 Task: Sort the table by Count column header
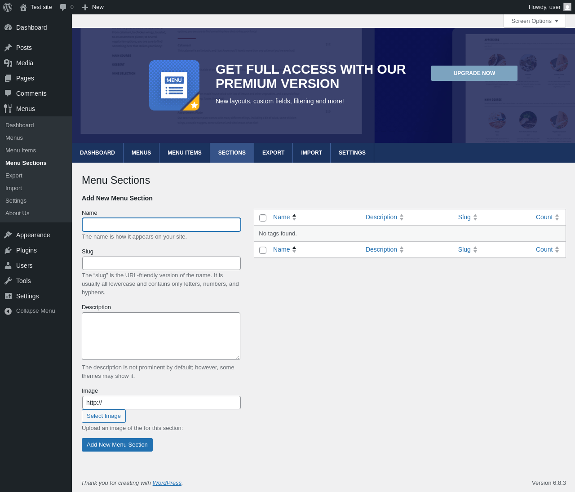[544, 217]
